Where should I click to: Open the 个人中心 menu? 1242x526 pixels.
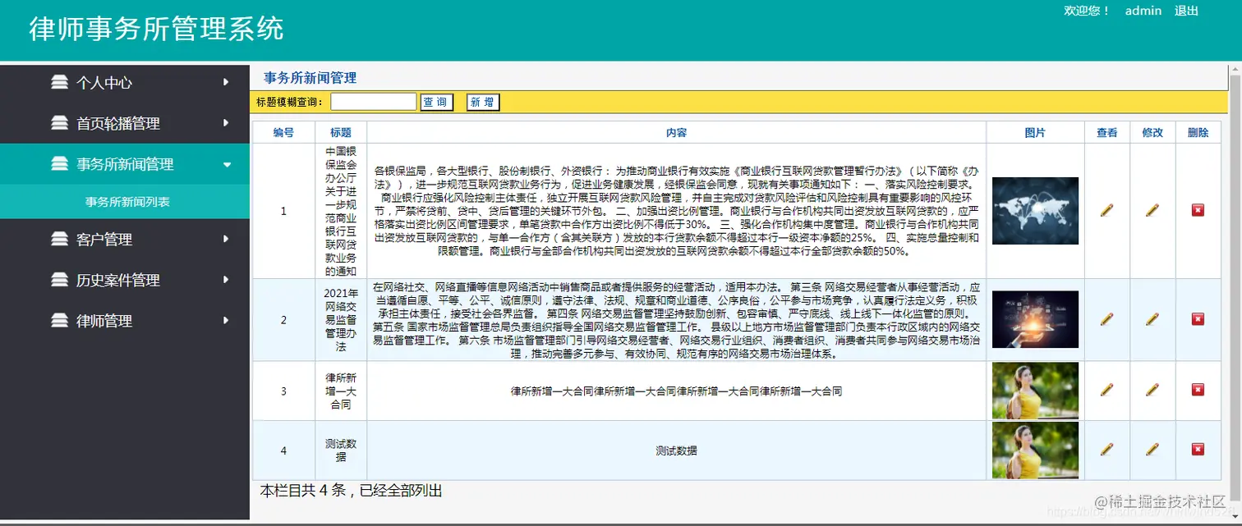pyautogui.click(x=125, y=82)
